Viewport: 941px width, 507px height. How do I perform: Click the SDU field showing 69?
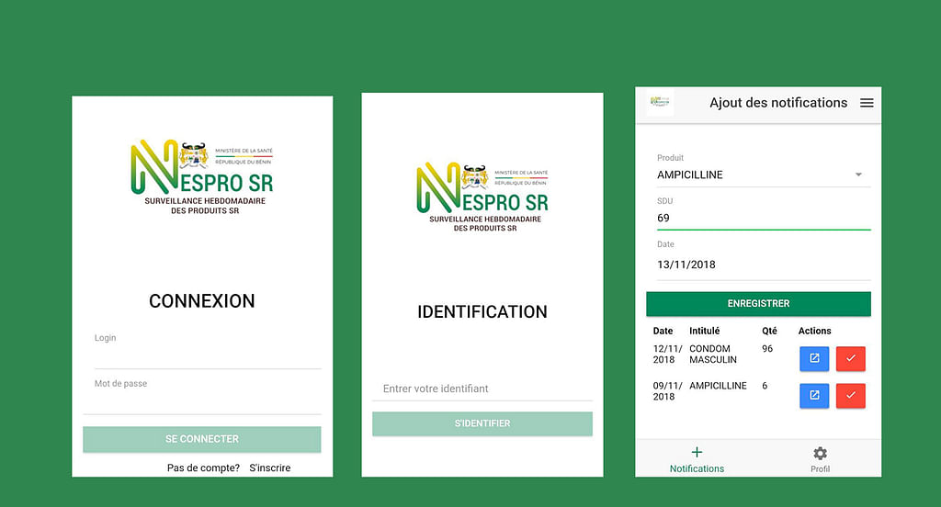pos(763,219)
